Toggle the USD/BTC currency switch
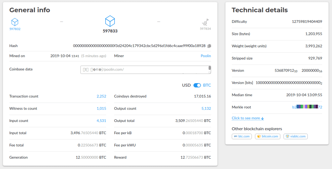Viewport: 332px width, 169px height. (197, 85)
